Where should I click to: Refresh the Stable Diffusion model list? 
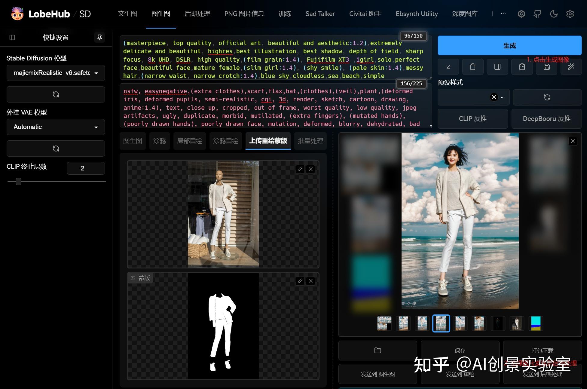(x=56, y=94)
